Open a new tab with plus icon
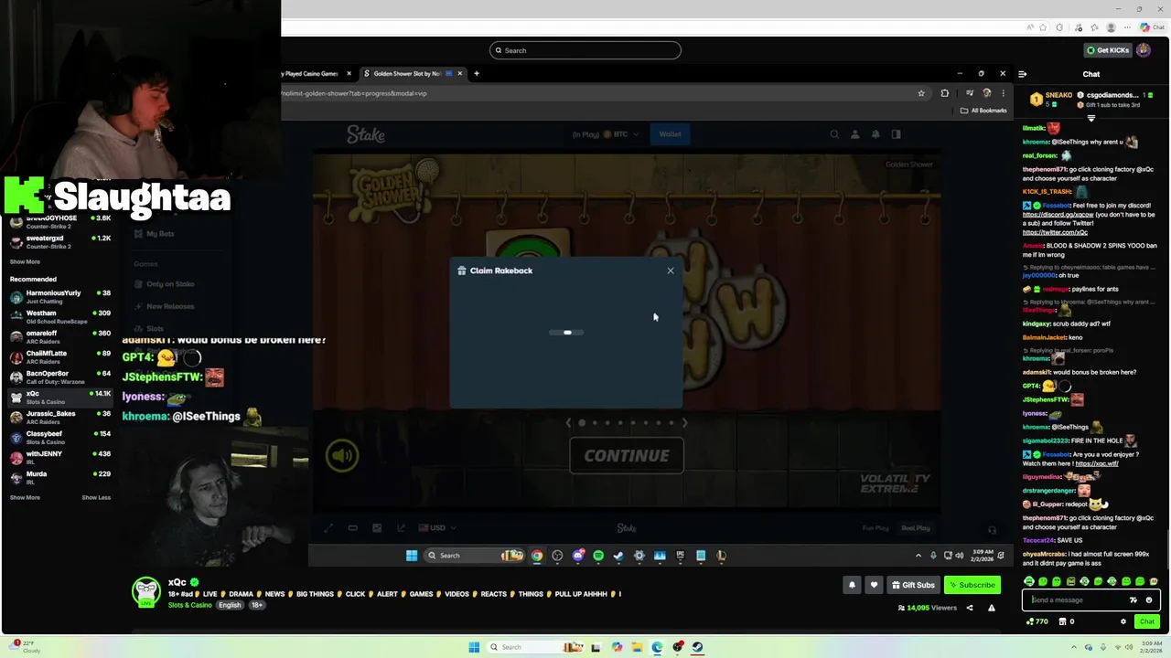Image resolution: width=1171 pixels, height=658 pixels. (477, 73)
